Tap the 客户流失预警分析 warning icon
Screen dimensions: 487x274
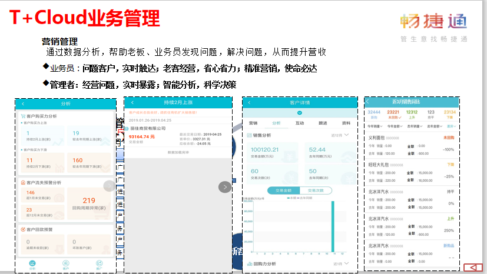[23, 182]
